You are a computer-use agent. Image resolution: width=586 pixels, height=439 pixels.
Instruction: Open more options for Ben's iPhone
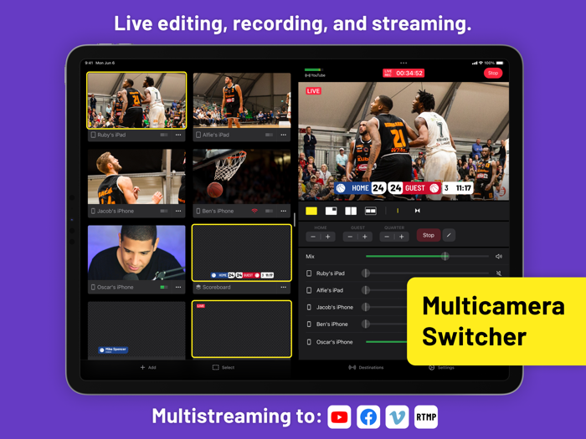(283, 211)
